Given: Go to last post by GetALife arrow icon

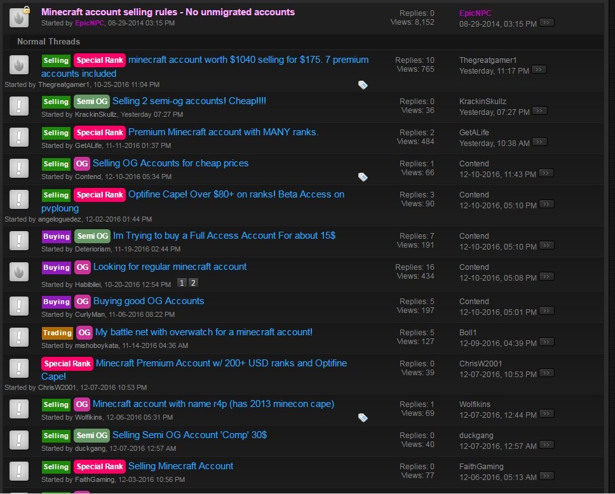Looking at the screenshot, I should tap(539, 143).
